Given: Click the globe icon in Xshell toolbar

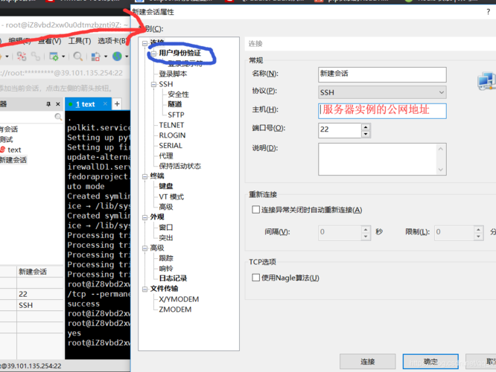Looking at the screenshot, I should tap(118, 57).
